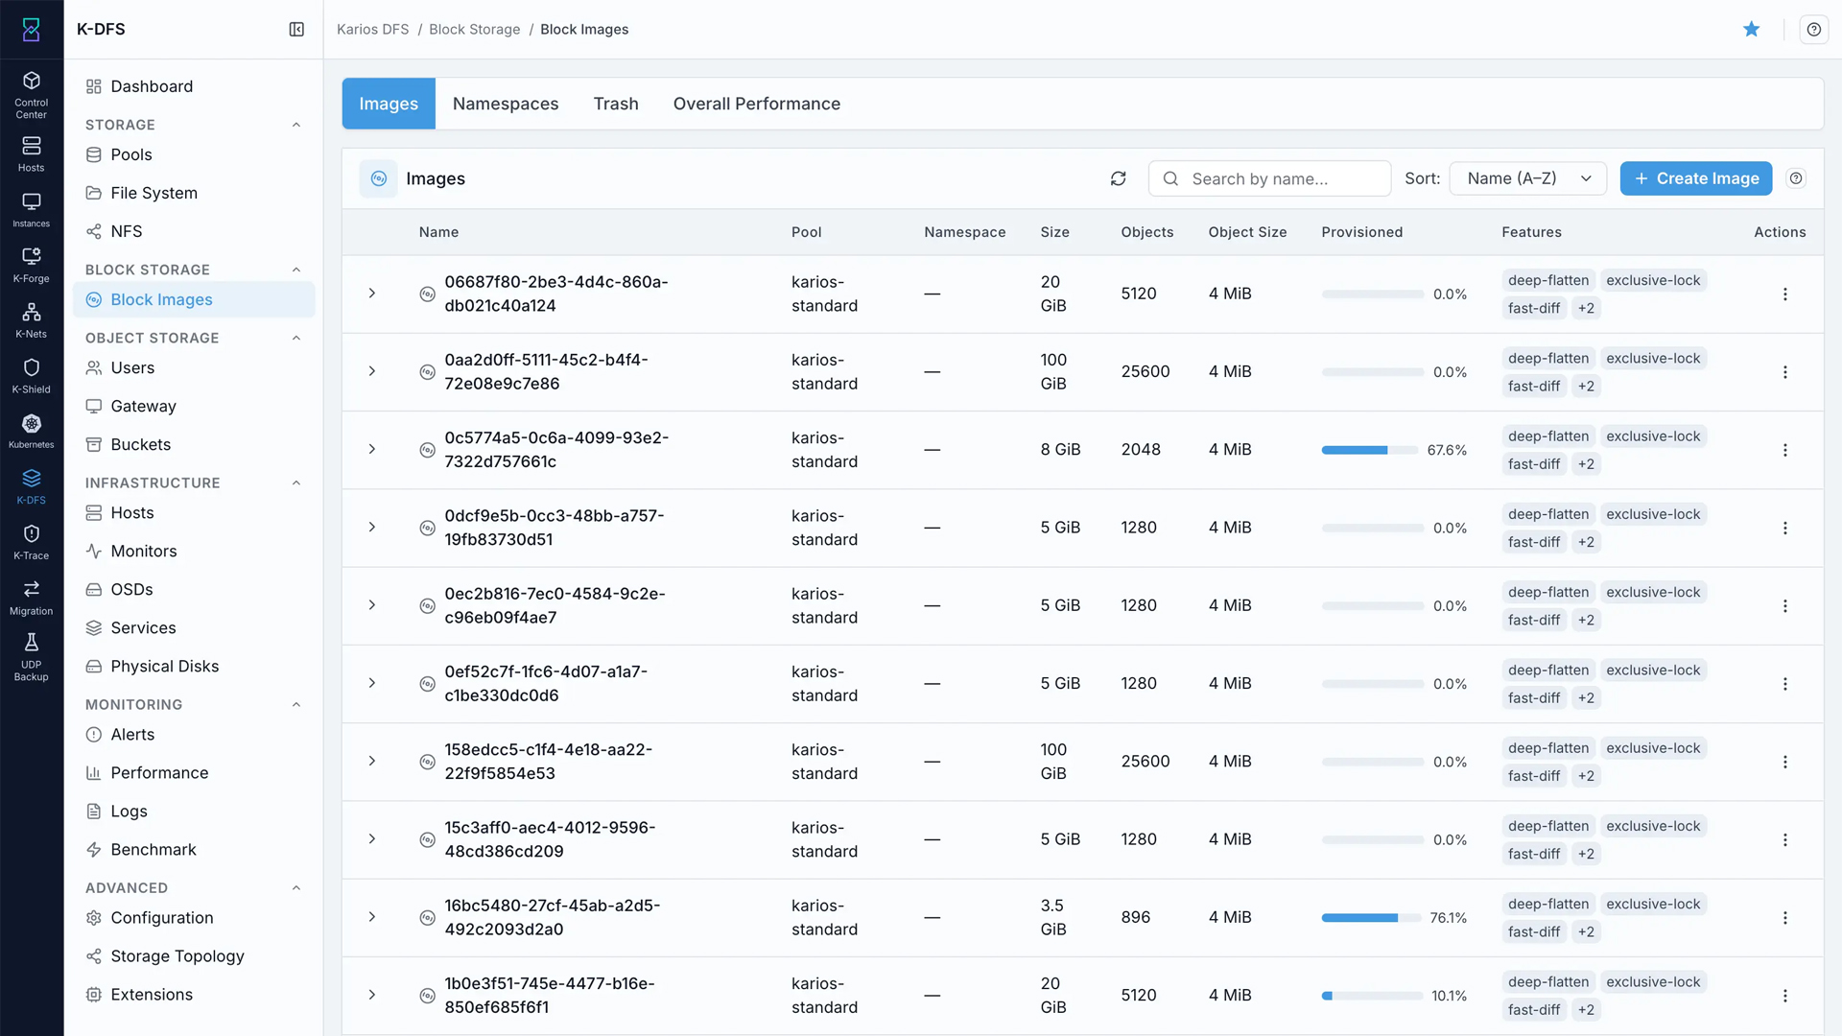Click the Provisioned column header

tap(1361, 232)
